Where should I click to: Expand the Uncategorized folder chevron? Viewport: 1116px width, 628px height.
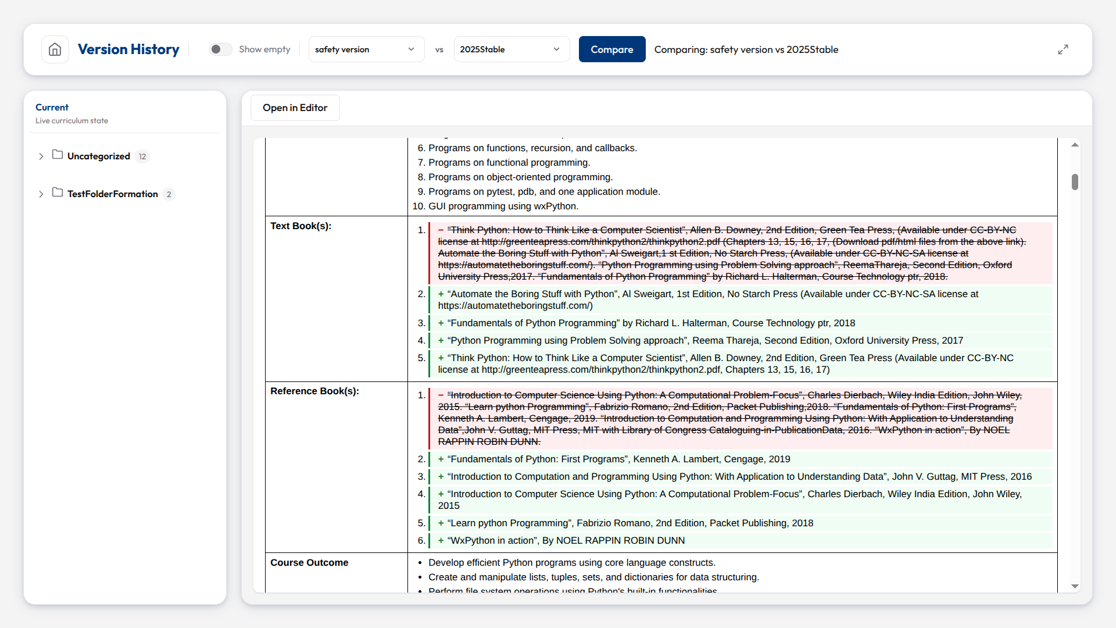[x=41, y=156]
